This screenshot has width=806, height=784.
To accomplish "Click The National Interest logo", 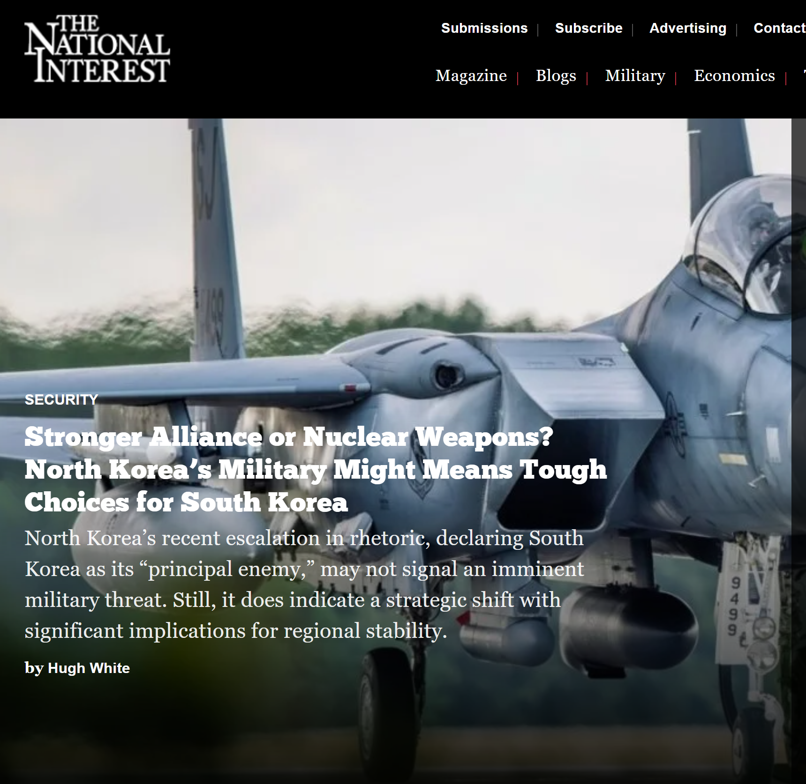I will (x=97, y=49).
